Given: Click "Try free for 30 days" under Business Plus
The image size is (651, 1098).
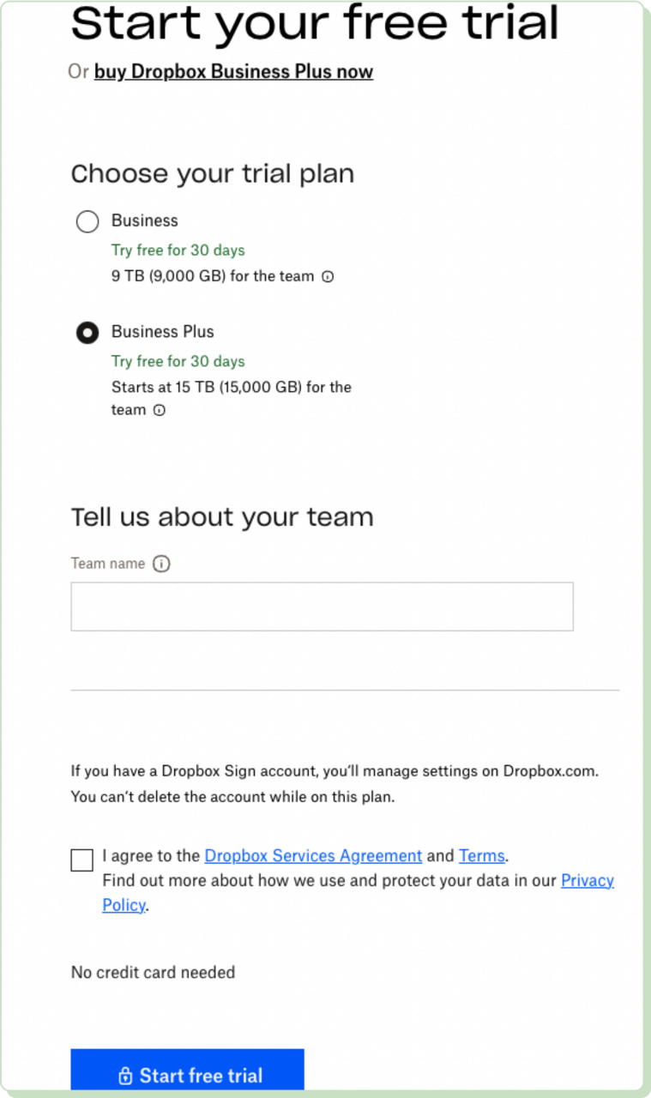Looking at the screenshot, I should [178, 361].
